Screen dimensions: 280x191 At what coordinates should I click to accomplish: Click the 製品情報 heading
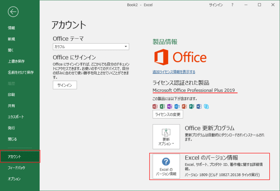(x=165, y=42)
